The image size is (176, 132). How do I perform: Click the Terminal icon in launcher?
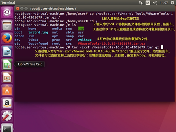click(7, 128)
